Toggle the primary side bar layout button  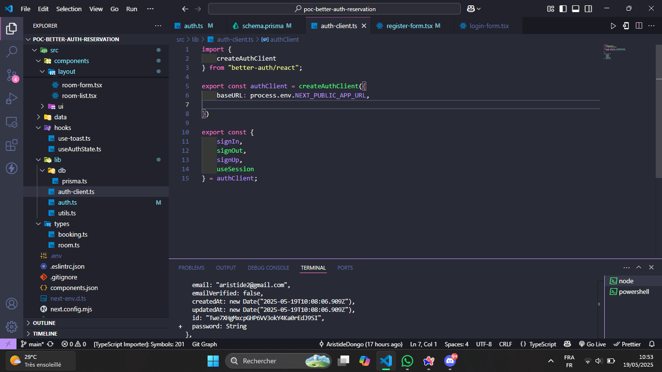[x=563, y=9]
